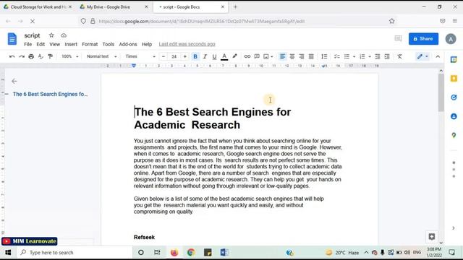Open the zoom level dropdown
The height and width of the screenshot is (260, 463).
click(x=69, y=56)
